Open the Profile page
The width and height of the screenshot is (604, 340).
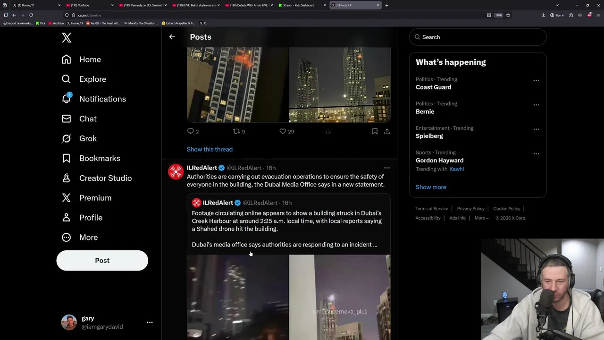[82, 218]
